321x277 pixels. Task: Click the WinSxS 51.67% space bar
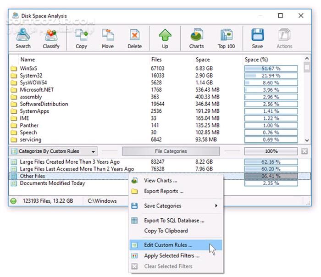coord(271,68)
